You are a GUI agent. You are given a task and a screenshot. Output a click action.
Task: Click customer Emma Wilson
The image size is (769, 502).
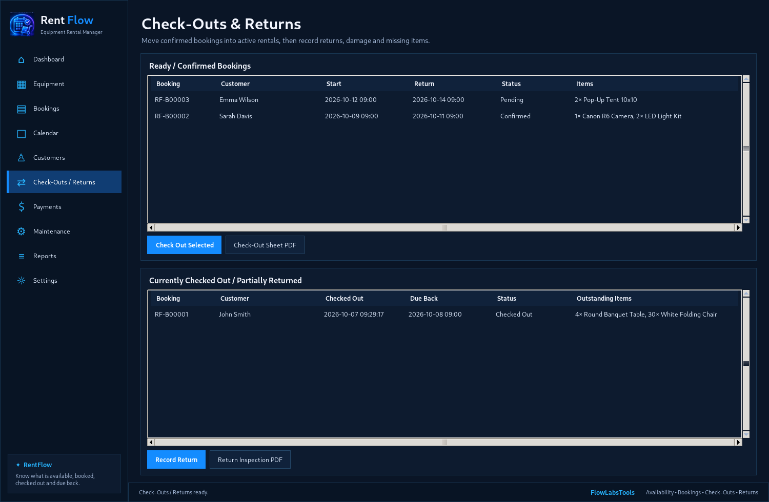point(239,100)
